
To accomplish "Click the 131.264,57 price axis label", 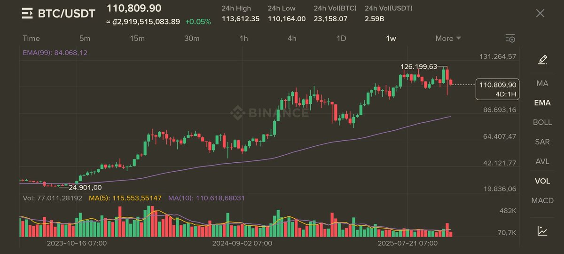I will click(497, 56).
